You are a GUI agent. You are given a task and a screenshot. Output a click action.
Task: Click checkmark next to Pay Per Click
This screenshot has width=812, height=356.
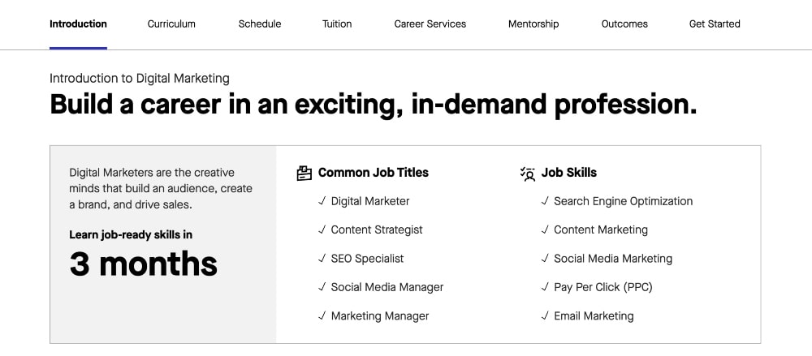(546, 287)
